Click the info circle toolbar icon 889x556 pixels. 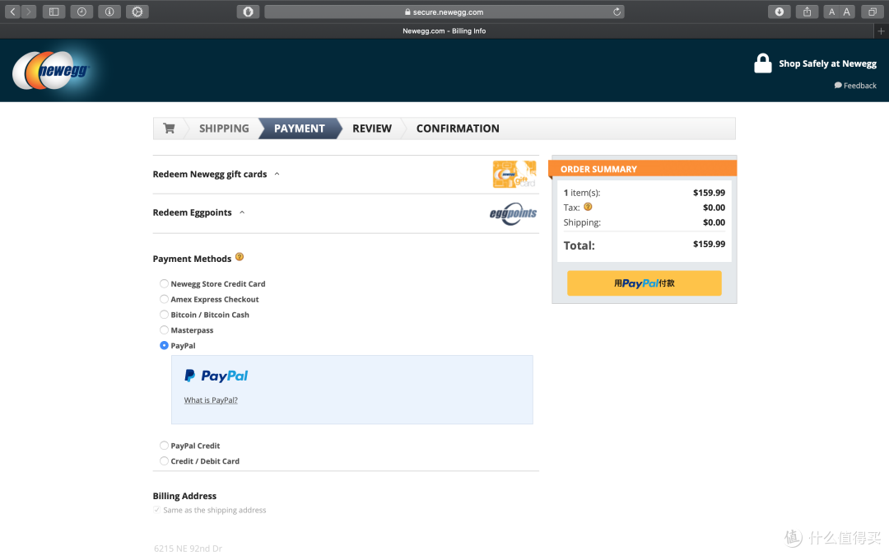[109, 12]
